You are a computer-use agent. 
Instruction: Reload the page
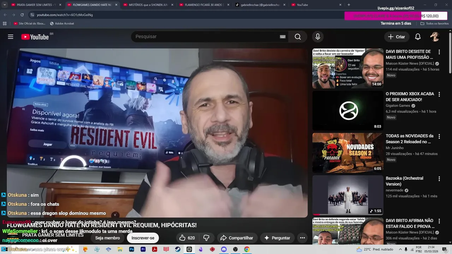click(22, 15)
